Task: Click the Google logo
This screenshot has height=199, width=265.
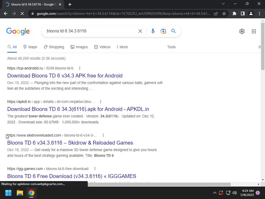Action: click(x=18, y=31)
